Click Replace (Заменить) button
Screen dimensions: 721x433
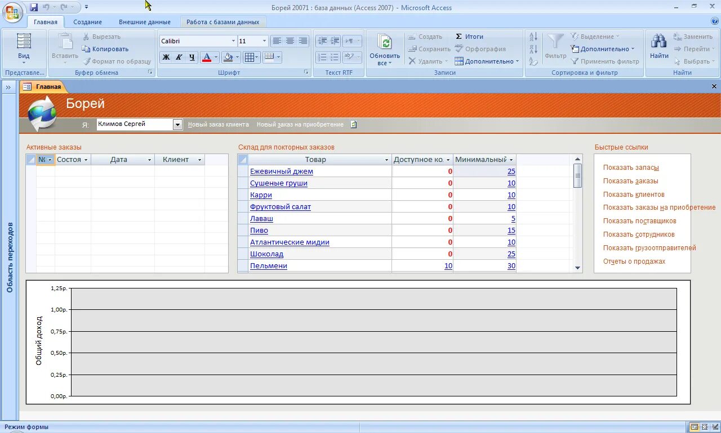(693, 37)
